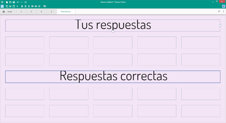Copy the selected cell
The width and height of the screenshot is (226, 123).
(x=7, y=6)
